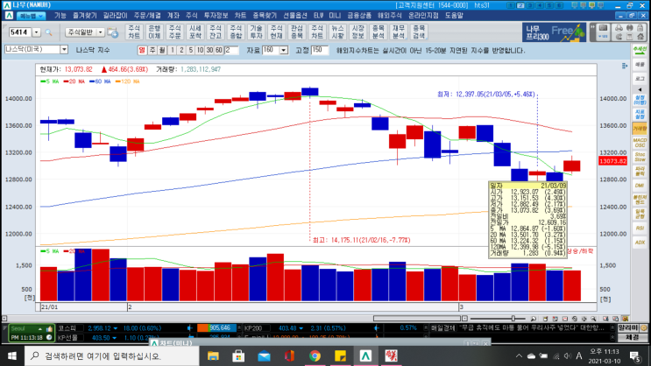
Task: Open the 기능 menu
Action: click(60, 16)
